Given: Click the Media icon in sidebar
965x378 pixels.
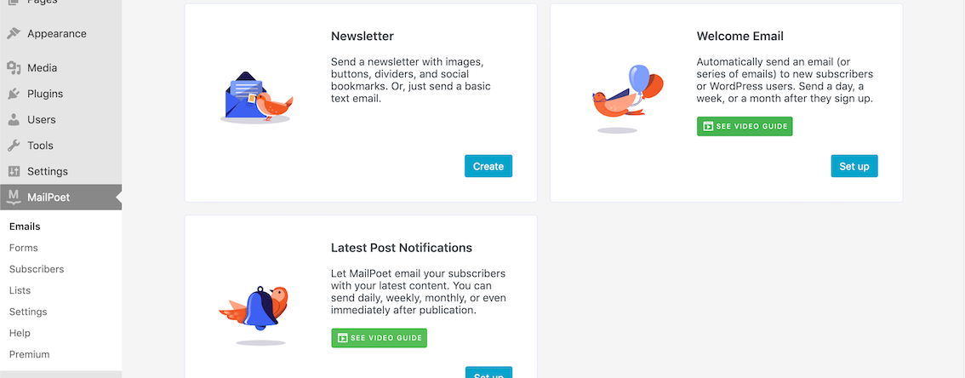Looking at the screenshot, I should point(14,68).
